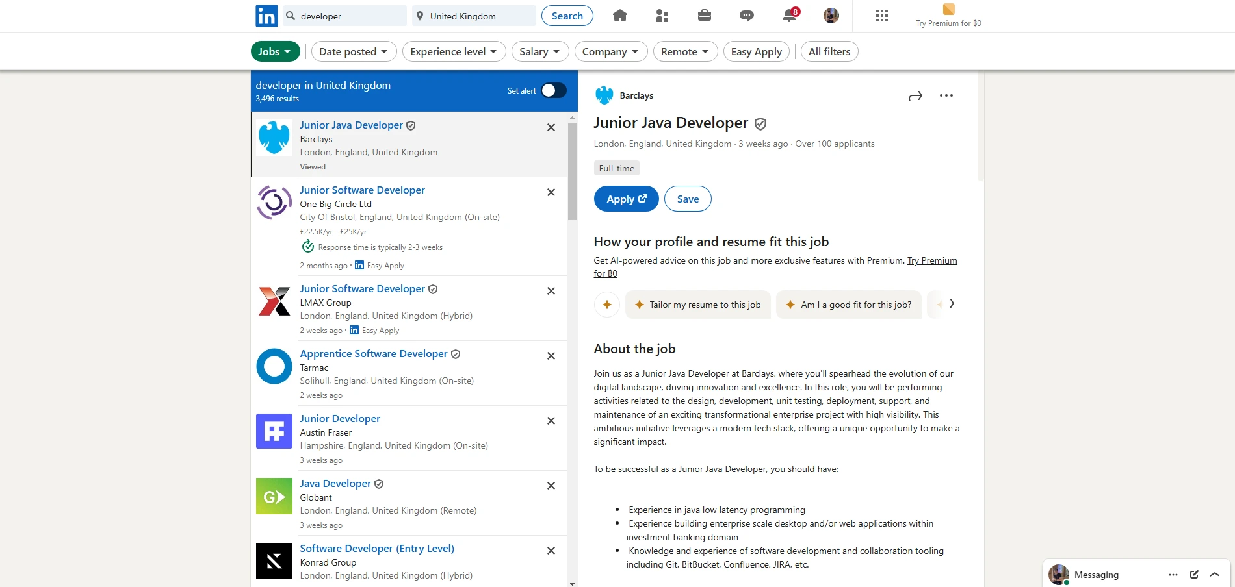
Task: Open the LinkedIn home logo
Action: pyautogui.click(x=266, y=16)
